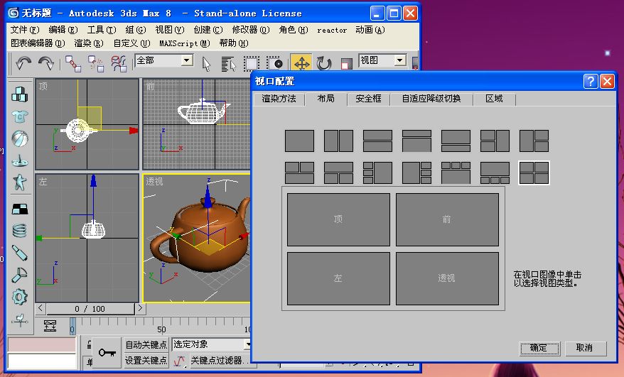Viewport: 624px width, 377px height.
Task: Click the spinning-top reactor icon
Action: [x=19, y=161]
